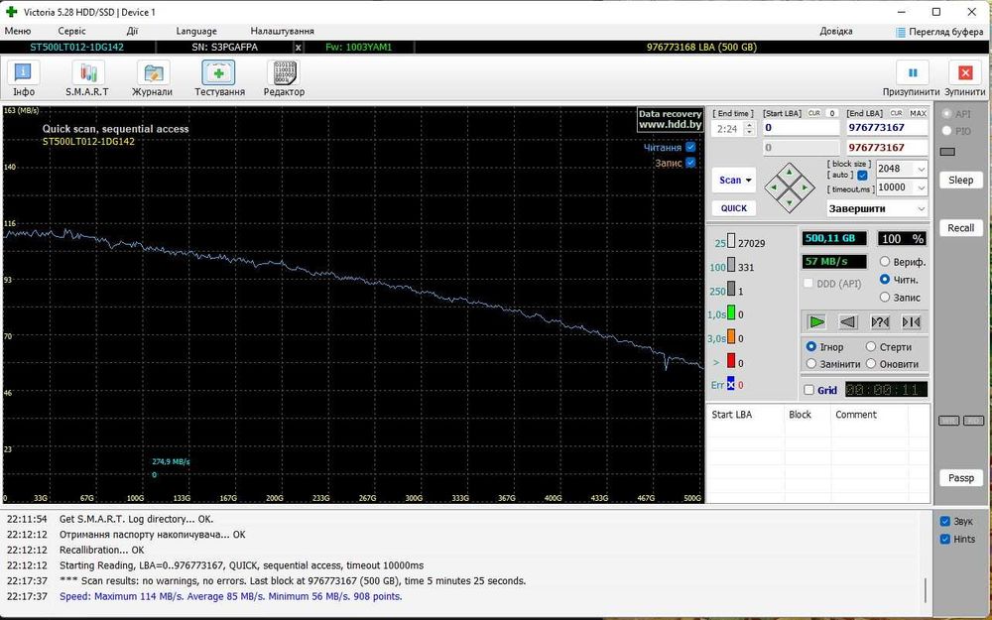Screen dimensions: 992x620
Task: Open the Language menu
Action: click(196, 32)
